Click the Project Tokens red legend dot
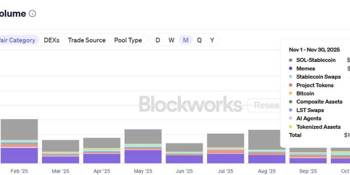Viewport: 350px width, 175px height. (290, 85)
